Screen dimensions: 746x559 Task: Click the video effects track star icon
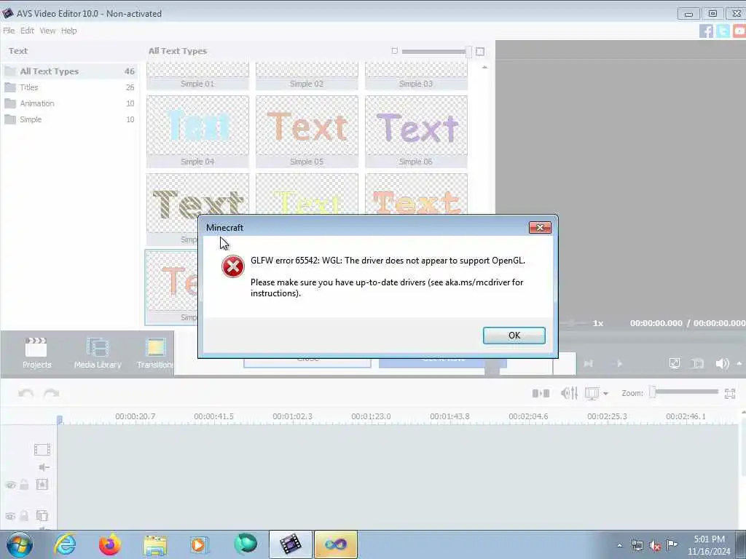(42, 484)
